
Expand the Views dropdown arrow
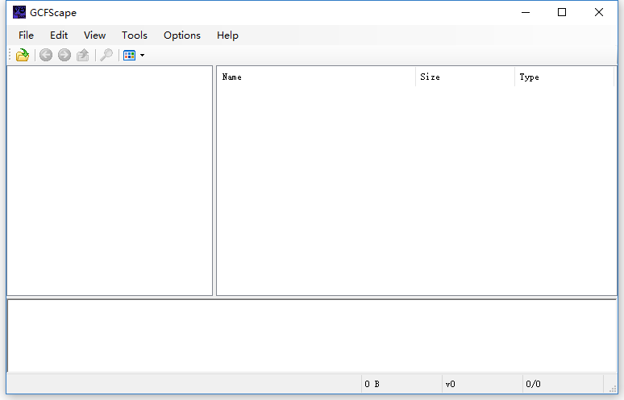[x=142, y=56]
